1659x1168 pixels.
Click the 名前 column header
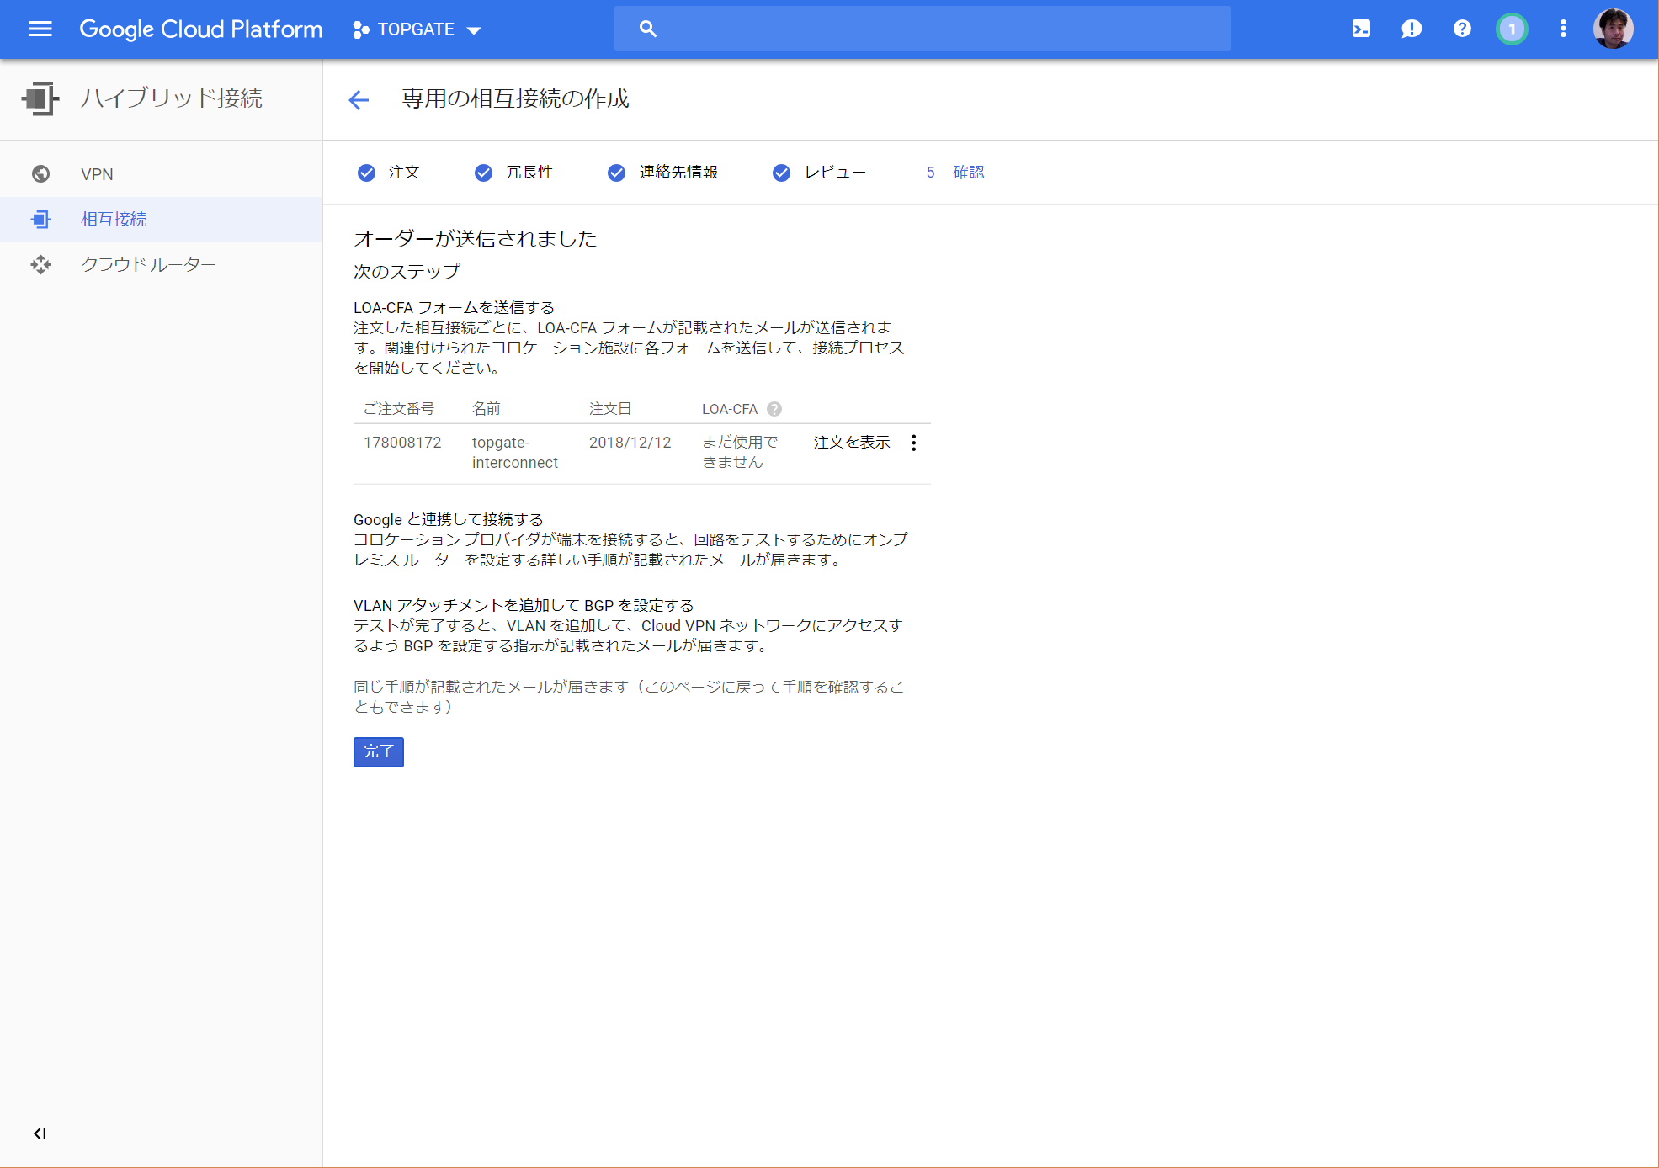click(x=487, y=409)
